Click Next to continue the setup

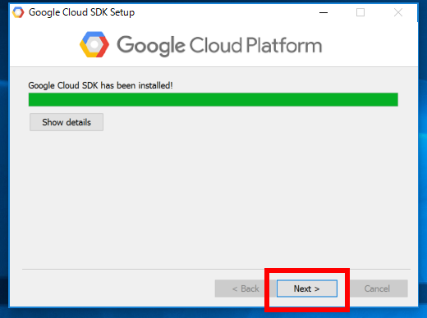307,288
